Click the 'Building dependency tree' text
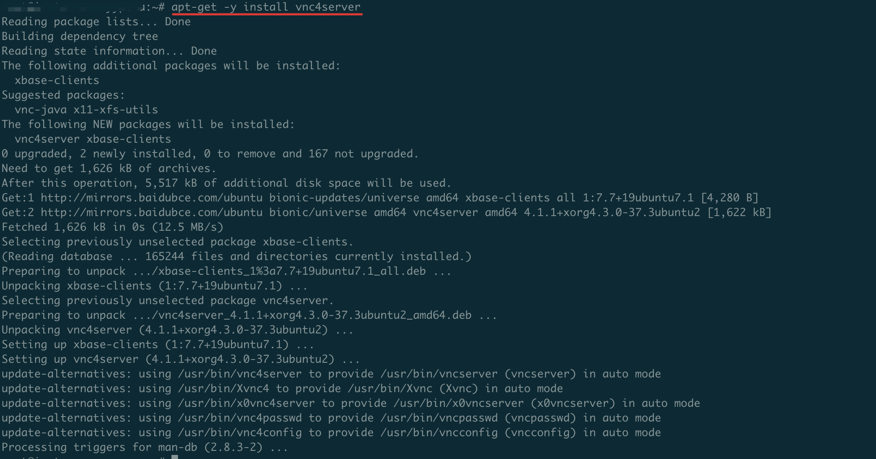Viewport: 876px width, 459px height. click(x=80, y=37)
